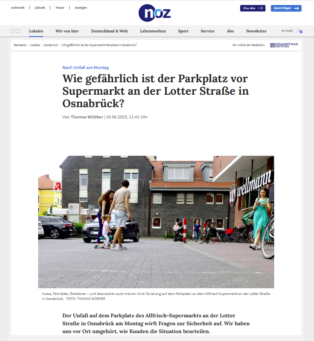Click Lokales in the breadcrumb
Viewport: 314px width, 341px height.
tap(35, 45)
